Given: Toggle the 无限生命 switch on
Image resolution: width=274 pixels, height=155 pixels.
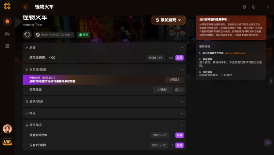Looking at the screenshot, I should pyautogui.click(x=179, y=90).
